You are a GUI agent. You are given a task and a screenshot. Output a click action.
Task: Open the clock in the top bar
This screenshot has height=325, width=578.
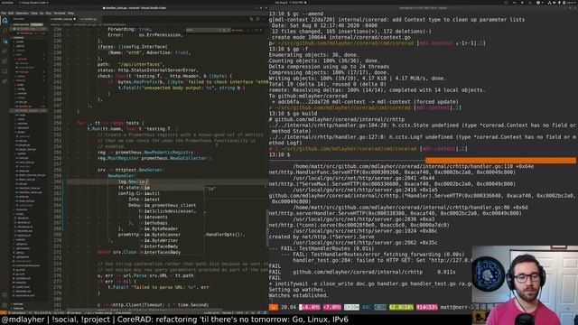point(289,3)
